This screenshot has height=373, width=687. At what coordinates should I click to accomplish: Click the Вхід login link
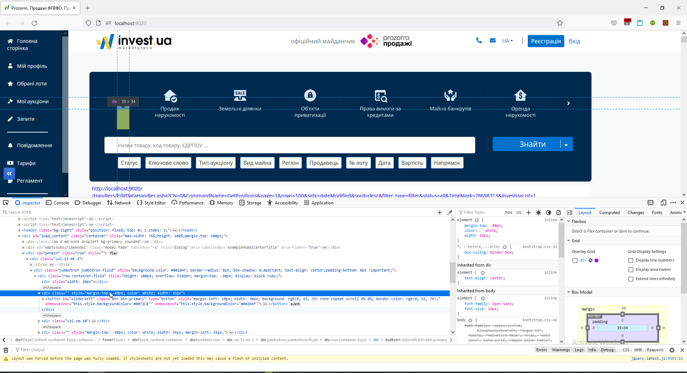pyautogui.click(x=574, y=41)
